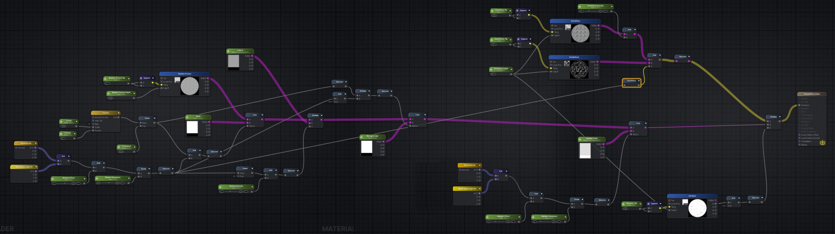Click the Tessellation label on DrawnEffect_Clean node
The height and width of the screenshot is (234, 835).
[x=806, y=142]
